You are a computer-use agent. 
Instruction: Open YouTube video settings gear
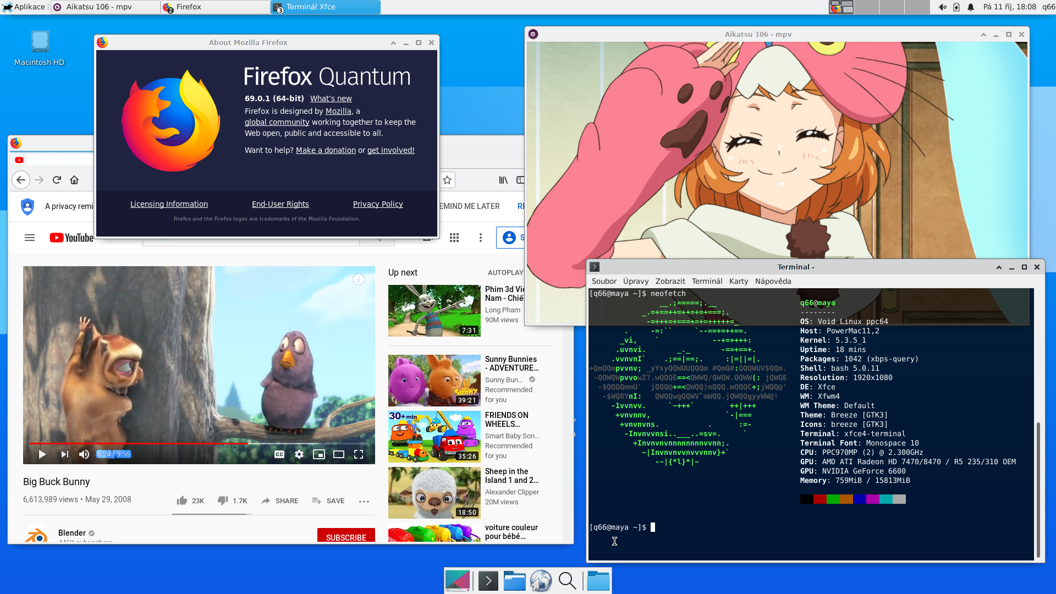pos(299,454)
